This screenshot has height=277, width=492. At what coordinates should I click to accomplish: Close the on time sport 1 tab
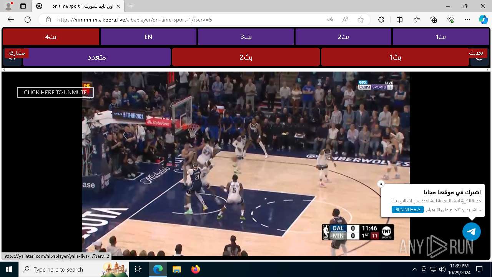click(x=118, y=6)
